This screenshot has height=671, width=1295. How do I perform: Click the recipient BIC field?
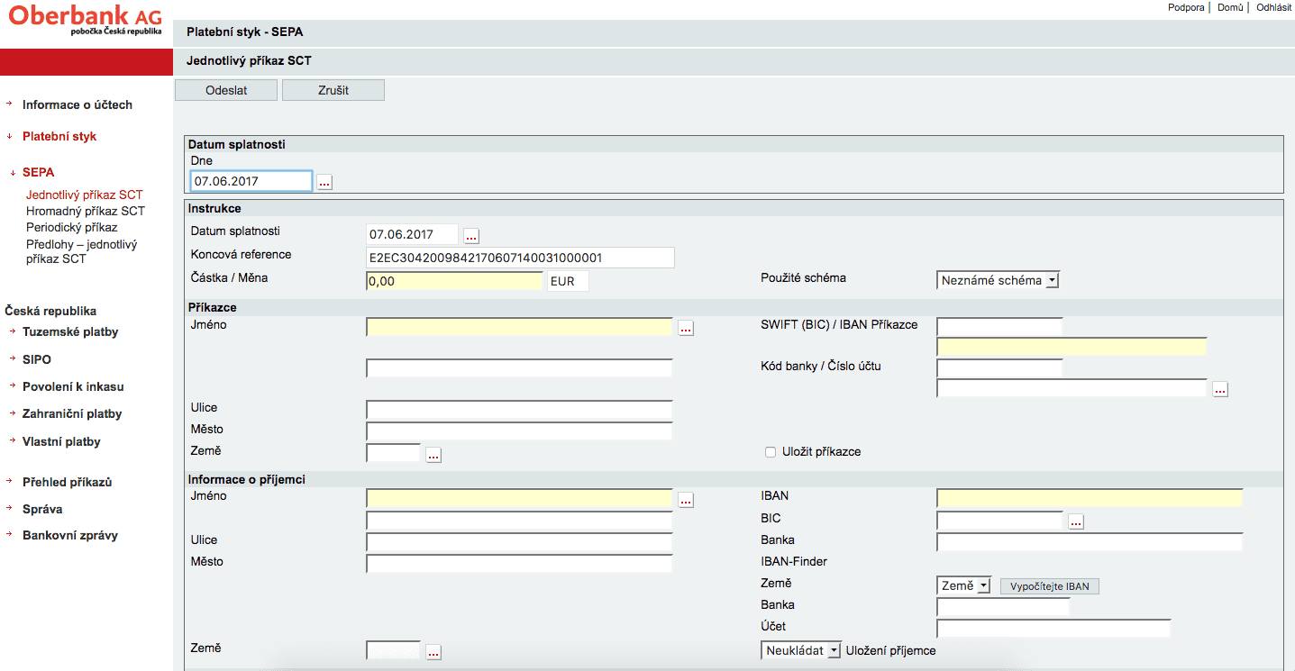coord(1000,520)
